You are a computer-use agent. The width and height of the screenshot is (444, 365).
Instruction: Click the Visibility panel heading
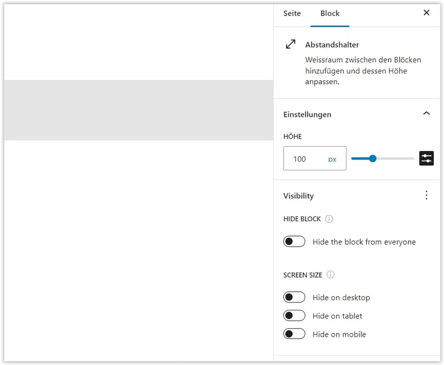(299, 196)
